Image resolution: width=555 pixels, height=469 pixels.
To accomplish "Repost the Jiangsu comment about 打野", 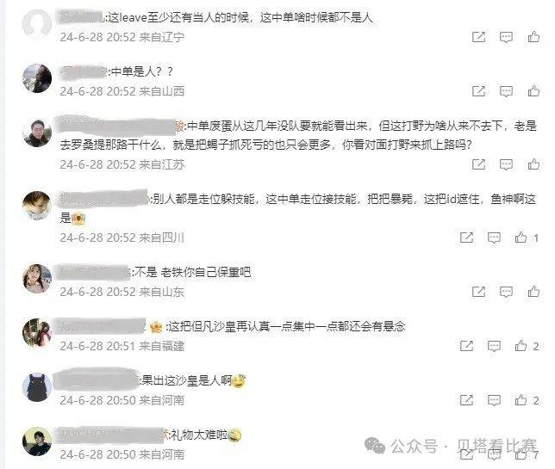I will point(478,164).
